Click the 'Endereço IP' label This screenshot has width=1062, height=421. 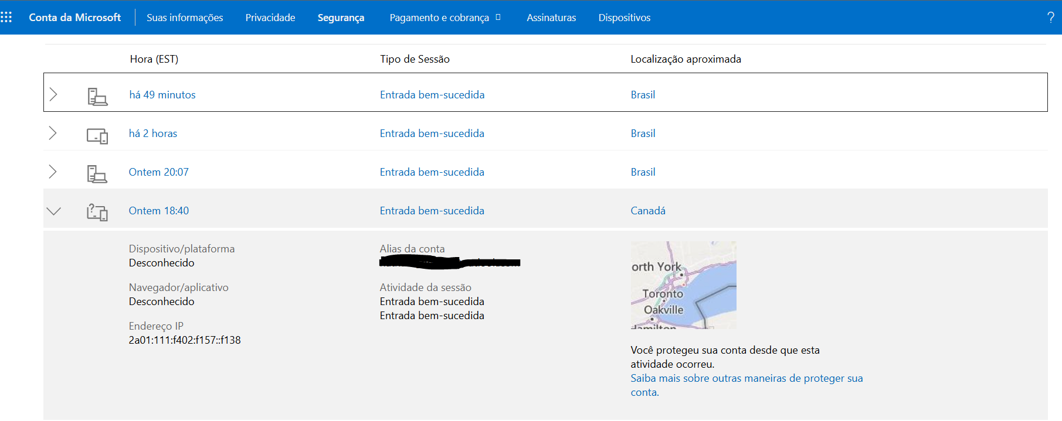[156, 326]
